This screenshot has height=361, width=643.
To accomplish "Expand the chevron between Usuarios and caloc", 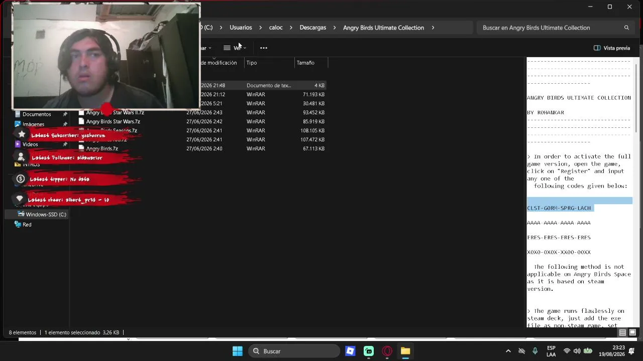I will pyautogui.click(x=261, y=28).
